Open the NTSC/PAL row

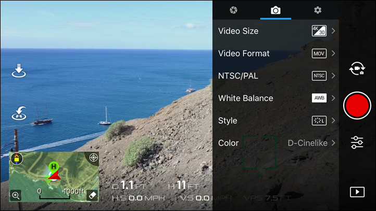click(x=276, y=76)
